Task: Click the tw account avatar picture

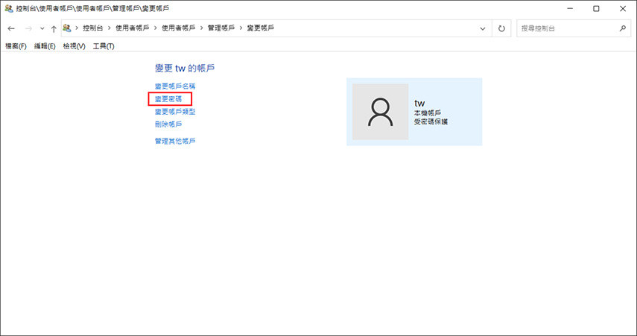Action: (x=380, y=112)
